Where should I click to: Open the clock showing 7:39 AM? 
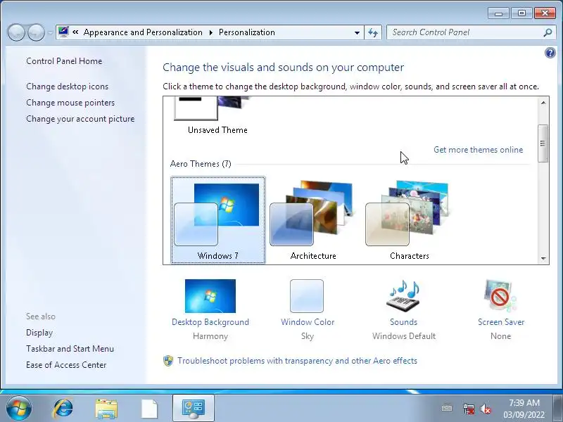pyautogui.click(x=524, y=409)
